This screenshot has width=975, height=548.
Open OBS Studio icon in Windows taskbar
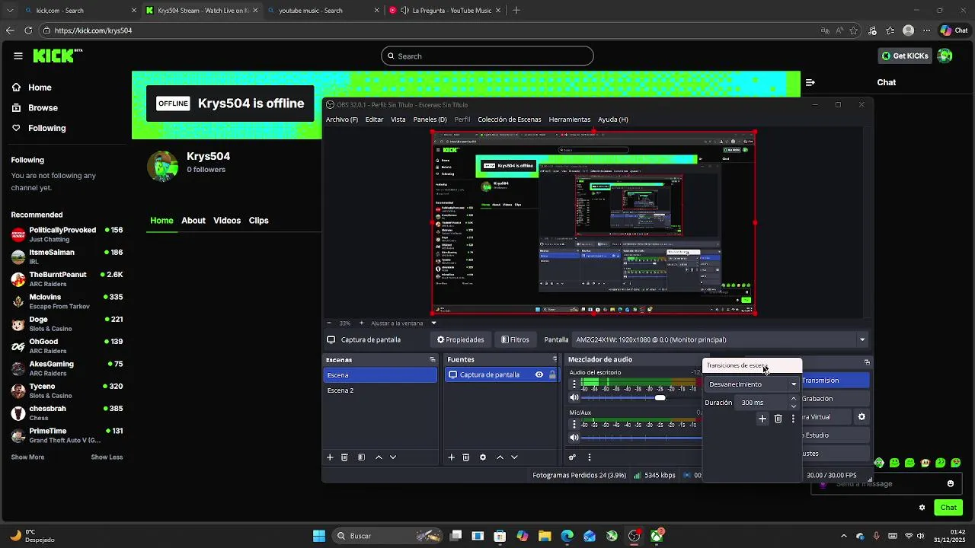pos(635,536)
